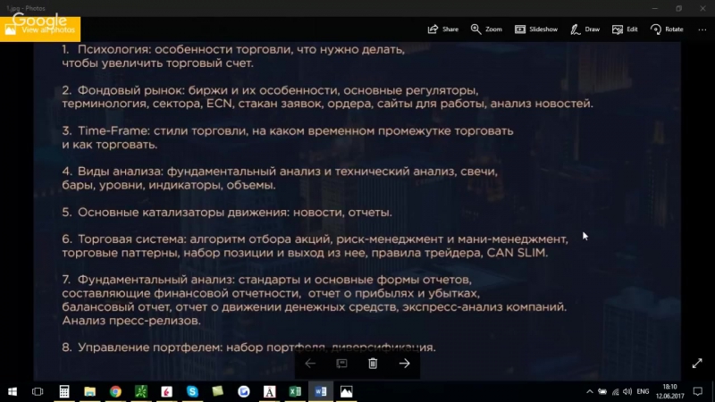Open the red-white app icon beside Skype
Screen dimensions: 715x402
166,391
